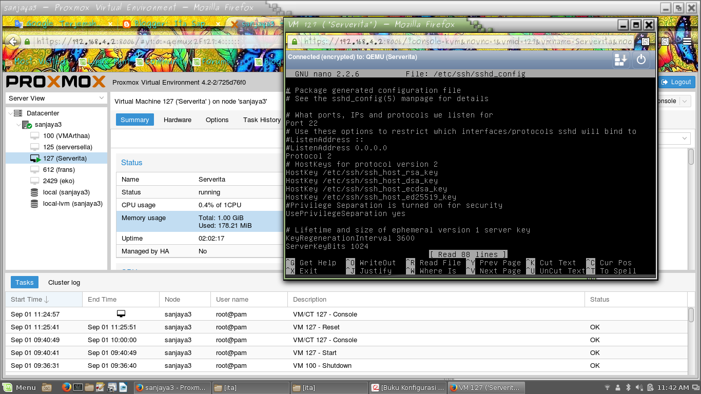
Task: Click the User name column header
Action: [x=249, y=299]
